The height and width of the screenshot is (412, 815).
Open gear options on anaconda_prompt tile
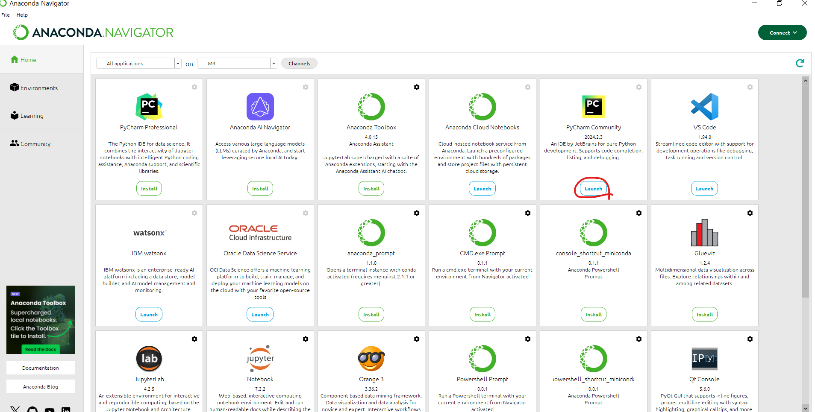pyautogui.click(x=416, y=213)
